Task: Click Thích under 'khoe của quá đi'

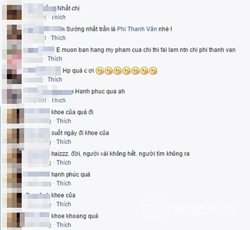Action: coord(64,121)
